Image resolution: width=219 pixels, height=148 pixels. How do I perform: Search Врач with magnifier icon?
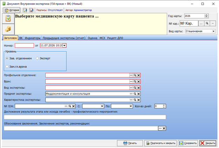click(135, 82)
